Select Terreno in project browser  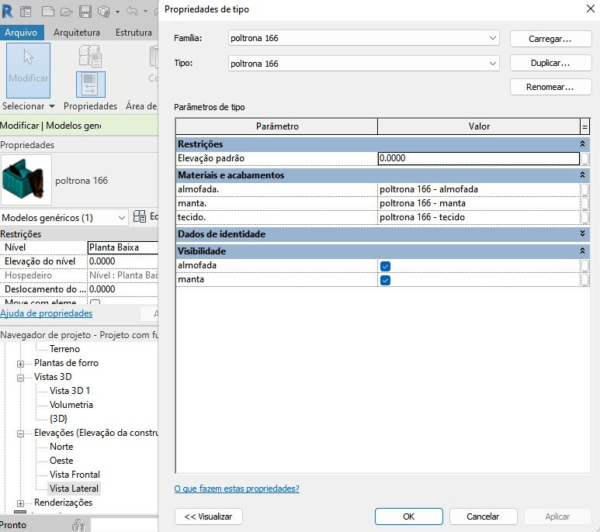[64, 349]
